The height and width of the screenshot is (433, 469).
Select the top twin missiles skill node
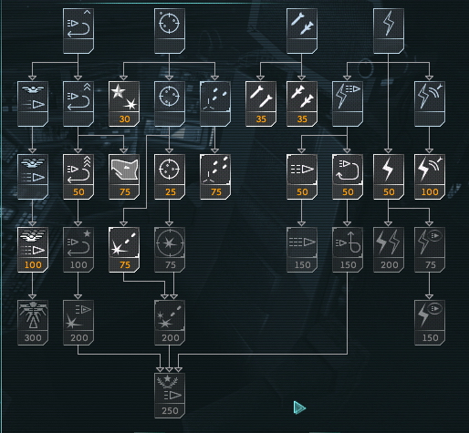(x=302, y=31)
